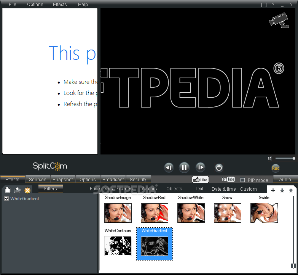Open the Effects menu in menu bar
298x275 pixels.
pos(60,4)
